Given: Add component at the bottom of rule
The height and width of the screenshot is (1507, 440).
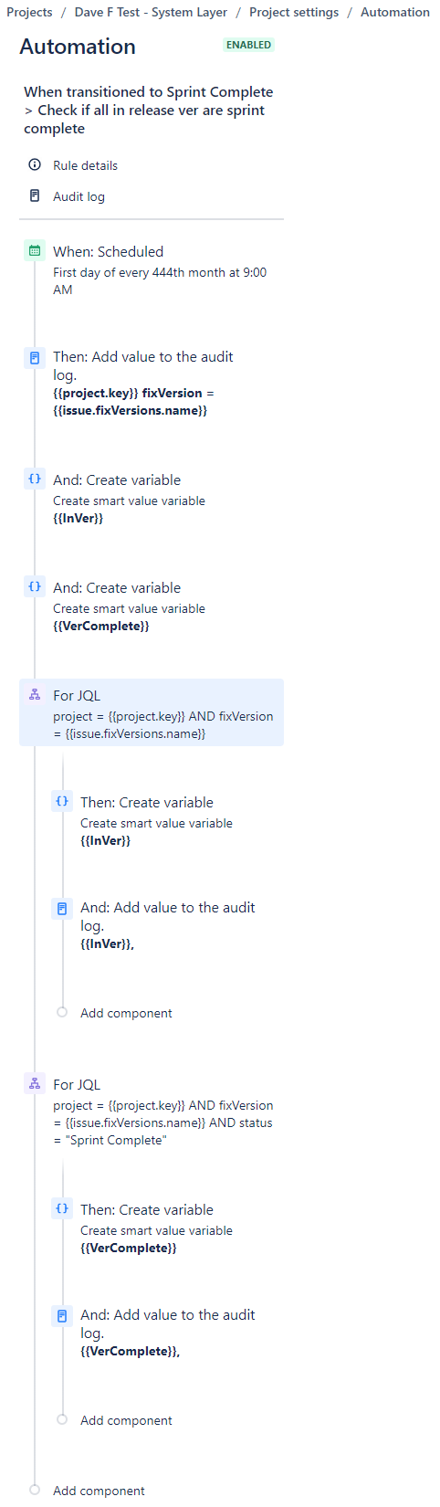Looking at the screenshot, I should tap(99, 1491).
